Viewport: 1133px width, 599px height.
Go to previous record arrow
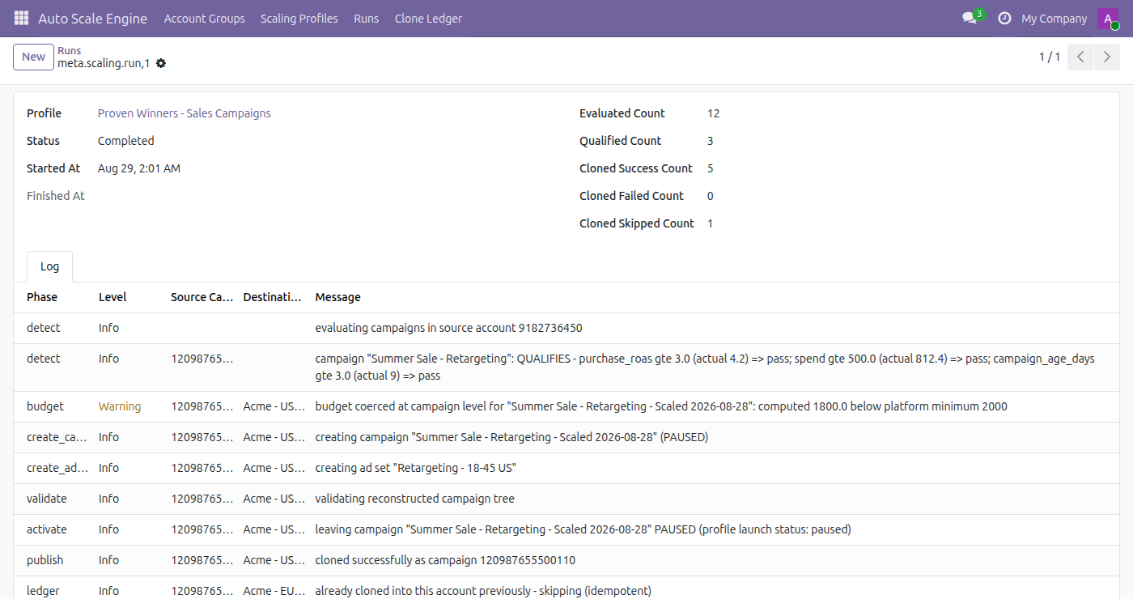(x=1080, y=57)
